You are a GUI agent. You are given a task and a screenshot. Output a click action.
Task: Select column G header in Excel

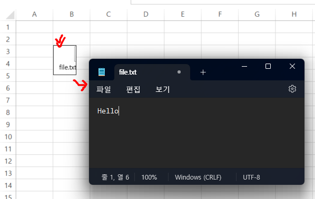pyautogui.click(x=257, y=14)
